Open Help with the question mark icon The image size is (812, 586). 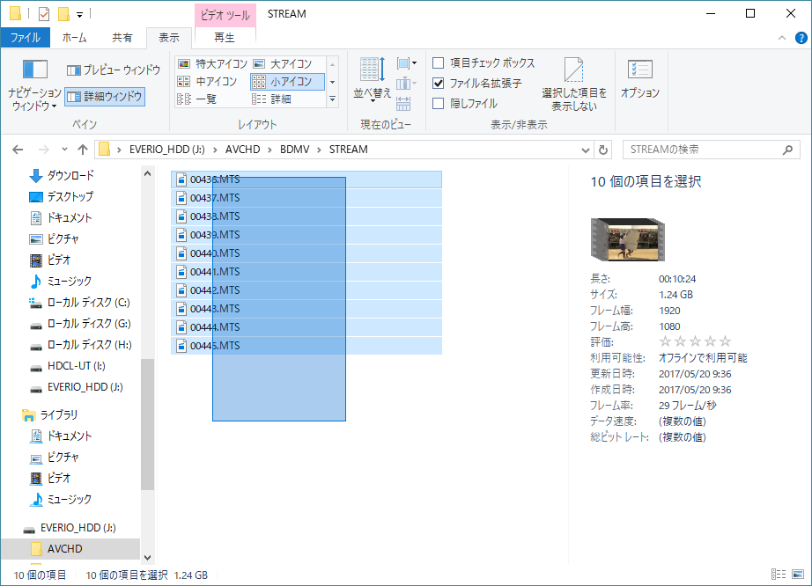(x=801, y=38)
